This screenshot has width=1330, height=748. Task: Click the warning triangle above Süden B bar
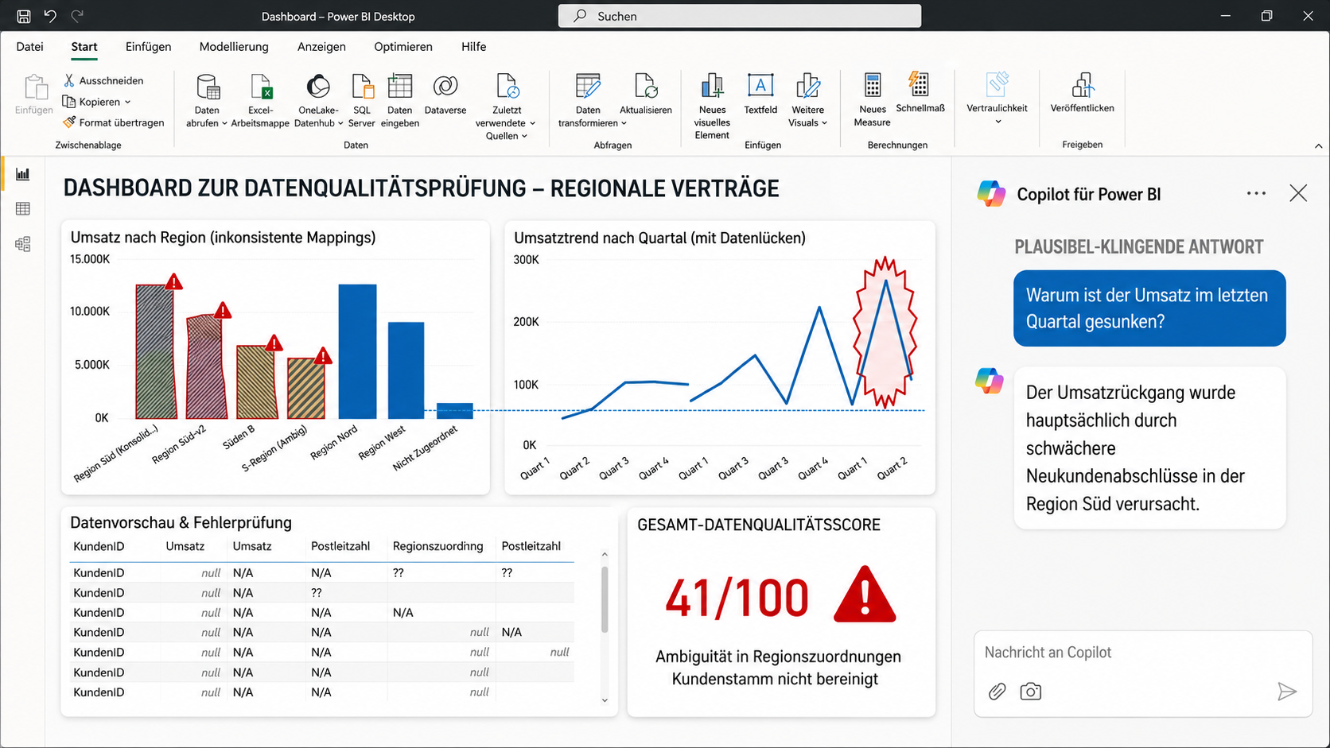pos(274,343)
